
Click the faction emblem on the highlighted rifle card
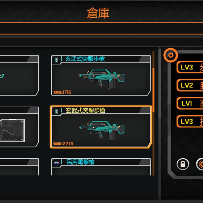[56, 111]
